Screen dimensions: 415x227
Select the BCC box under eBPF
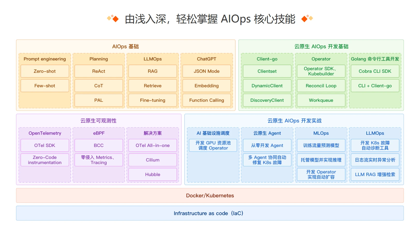pyautogui.click(x=99, y=145)
